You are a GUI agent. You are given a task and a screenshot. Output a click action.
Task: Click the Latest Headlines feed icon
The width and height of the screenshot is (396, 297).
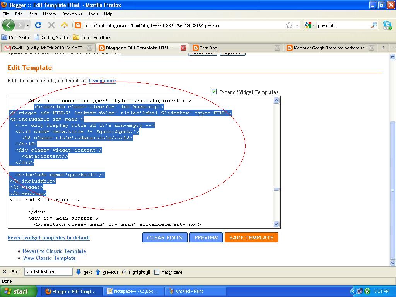click(75, 38)
